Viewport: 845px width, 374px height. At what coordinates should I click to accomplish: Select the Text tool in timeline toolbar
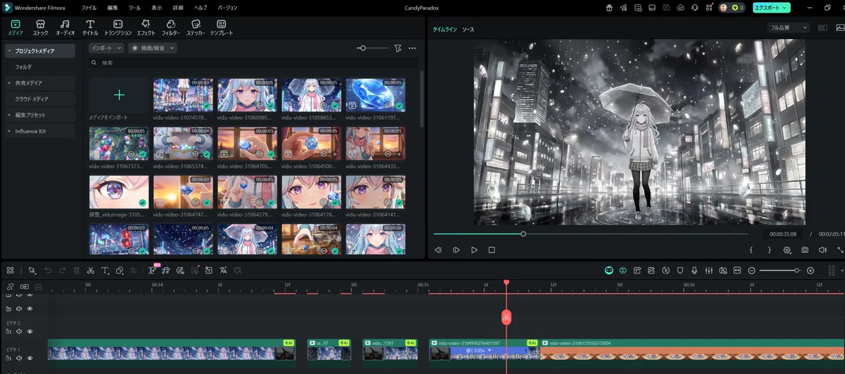[x=105, y=270]
